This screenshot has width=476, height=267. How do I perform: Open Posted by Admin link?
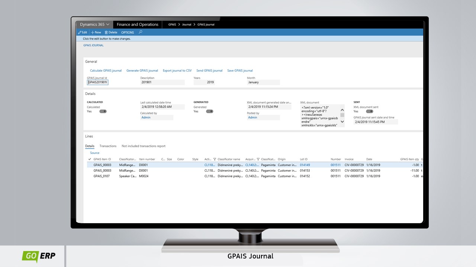tap(253, 118)
